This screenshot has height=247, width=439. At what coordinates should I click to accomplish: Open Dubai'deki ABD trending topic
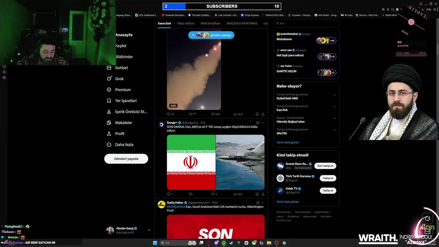[287, 98]
